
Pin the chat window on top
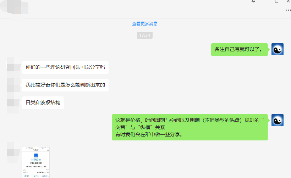tap(253, 1)
